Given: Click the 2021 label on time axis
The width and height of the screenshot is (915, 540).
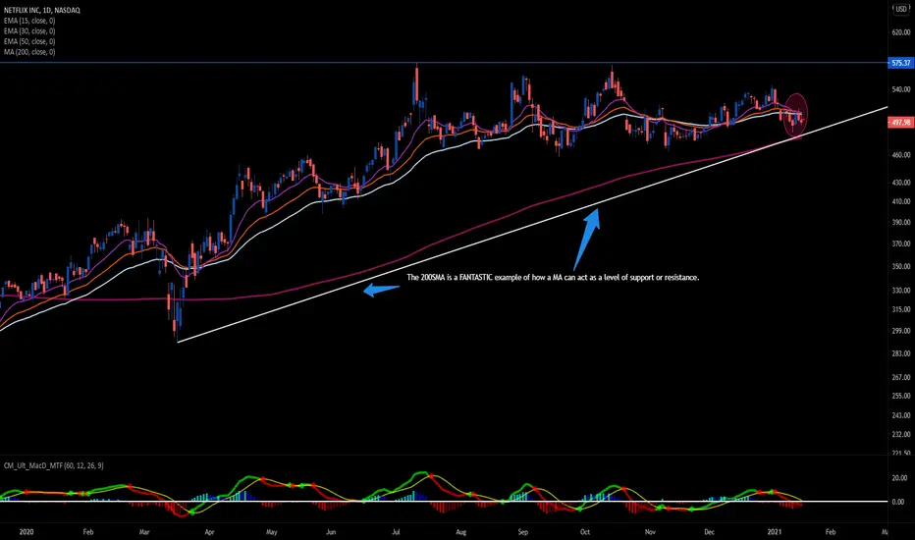Looking at the screenshot, I should pos(775,532).
